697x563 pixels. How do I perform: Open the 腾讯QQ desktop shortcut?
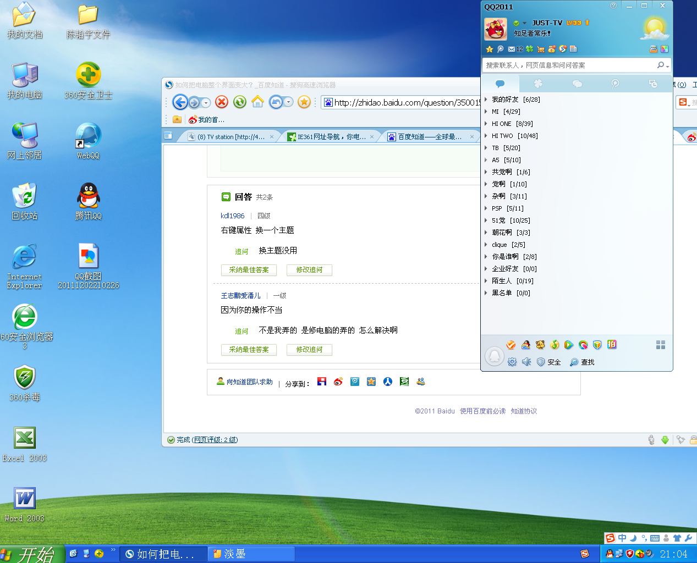pos(89,201)
